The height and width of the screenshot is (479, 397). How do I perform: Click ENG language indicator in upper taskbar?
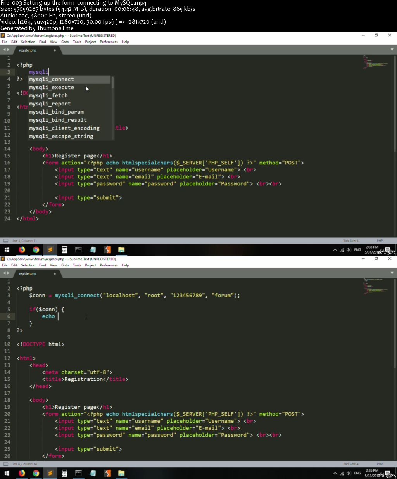click(357, 250)
